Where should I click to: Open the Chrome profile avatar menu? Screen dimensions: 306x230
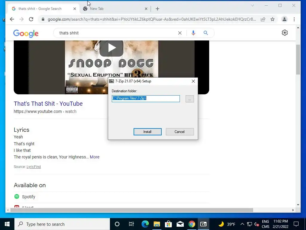(284, 19)
